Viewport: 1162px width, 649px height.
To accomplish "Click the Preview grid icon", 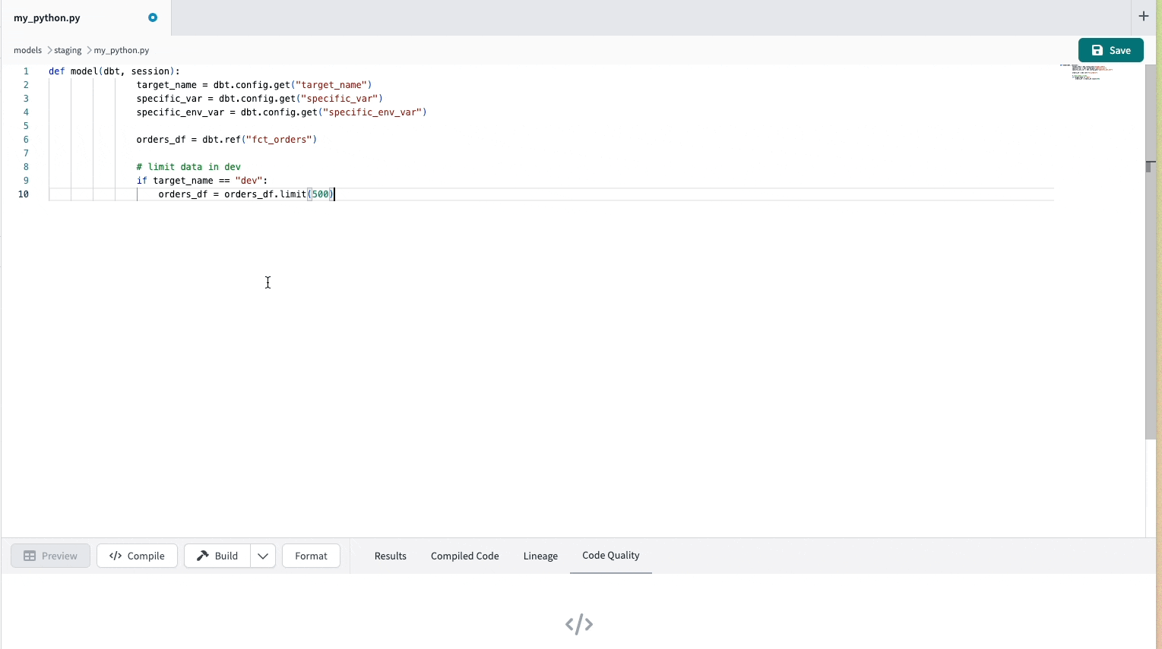I will (x=29, y=556).
